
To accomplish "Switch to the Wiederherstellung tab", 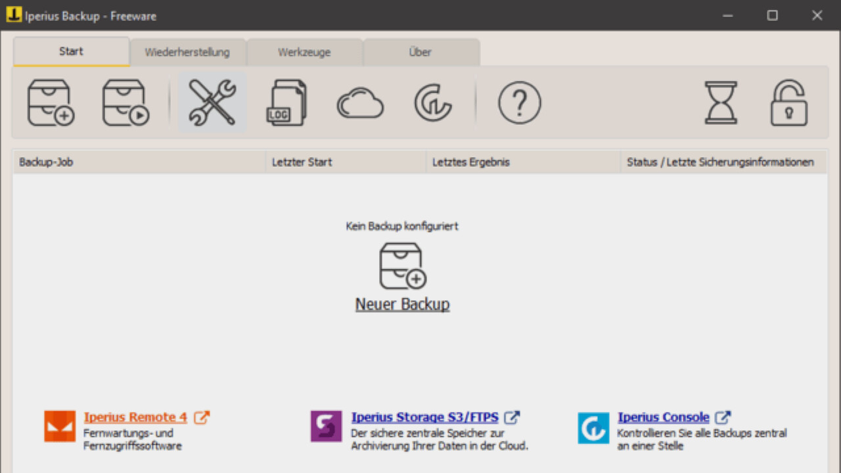I will [189, 52].
